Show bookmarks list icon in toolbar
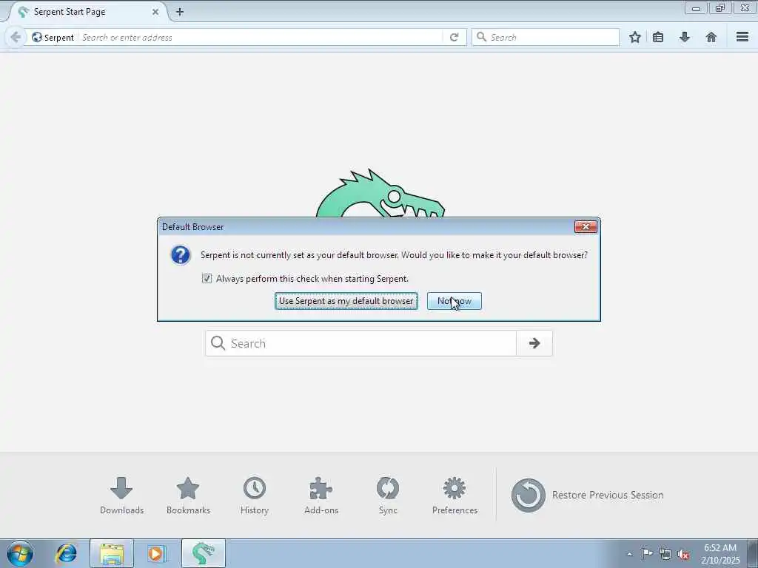 pyautogui.click(x=658, y=37)
